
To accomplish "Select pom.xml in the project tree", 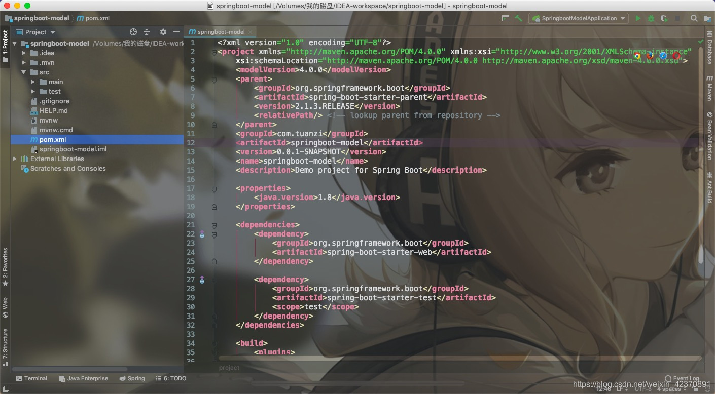I will 97,140.
